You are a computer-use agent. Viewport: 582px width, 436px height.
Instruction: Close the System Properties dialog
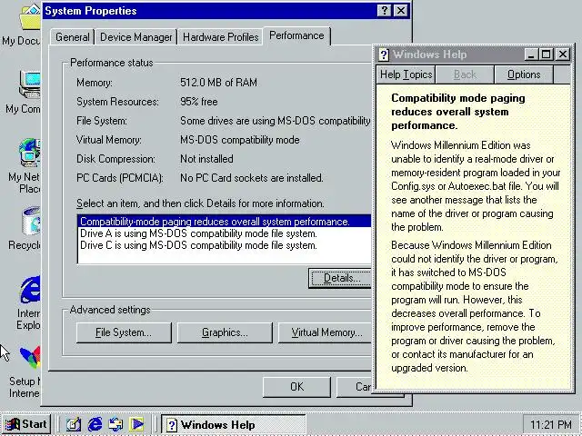[x=401, y=10]
